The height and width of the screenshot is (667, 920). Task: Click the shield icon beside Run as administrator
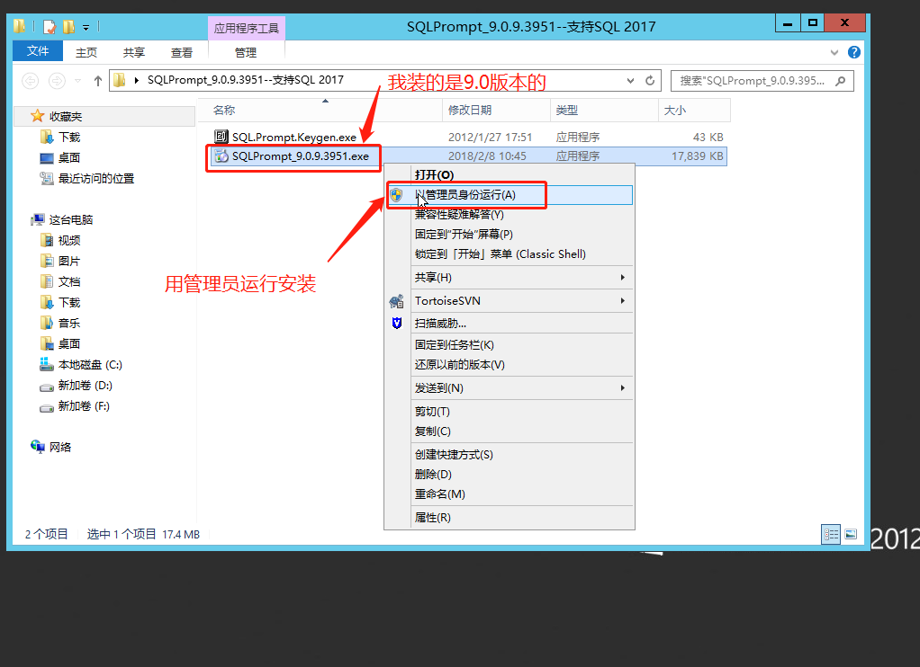[397, 194]
